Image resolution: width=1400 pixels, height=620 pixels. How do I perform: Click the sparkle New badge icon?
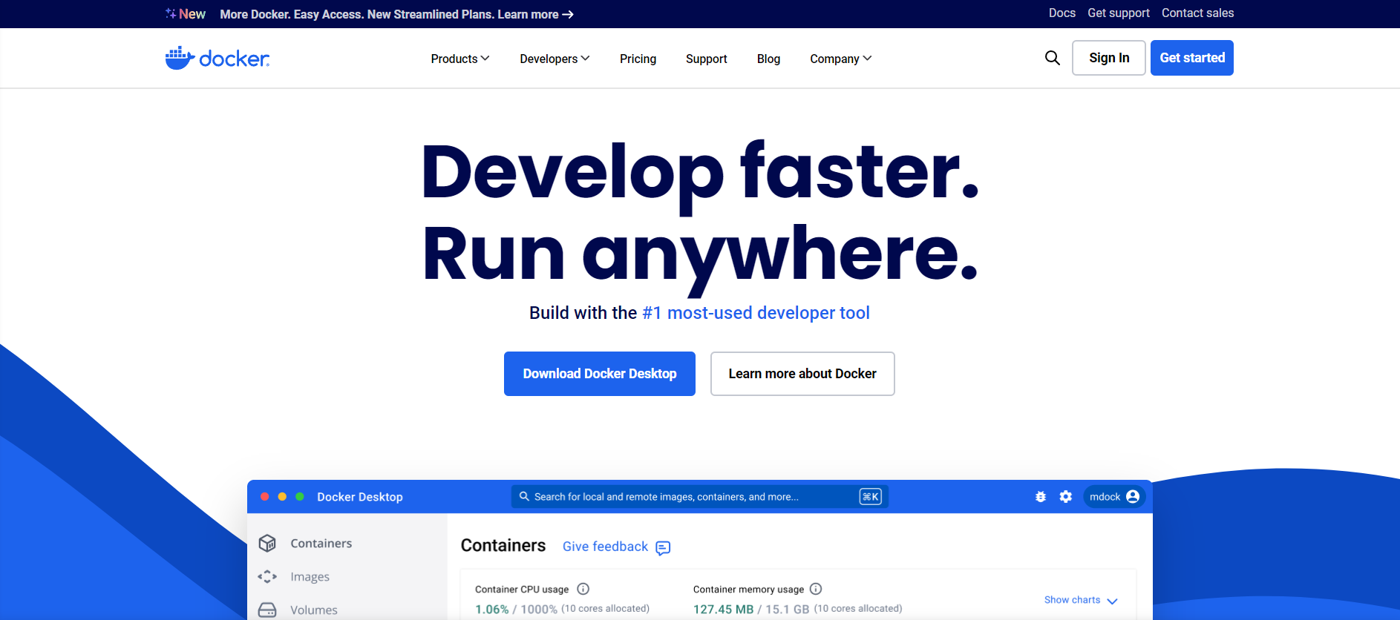(171, 13)
